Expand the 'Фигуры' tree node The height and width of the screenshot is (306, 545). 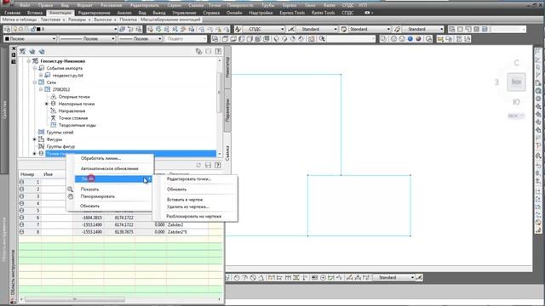click(x=35, y=139)
